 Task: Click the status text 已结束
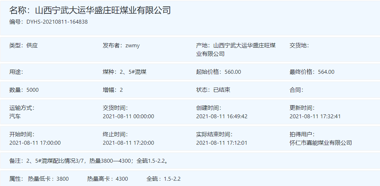221,90
